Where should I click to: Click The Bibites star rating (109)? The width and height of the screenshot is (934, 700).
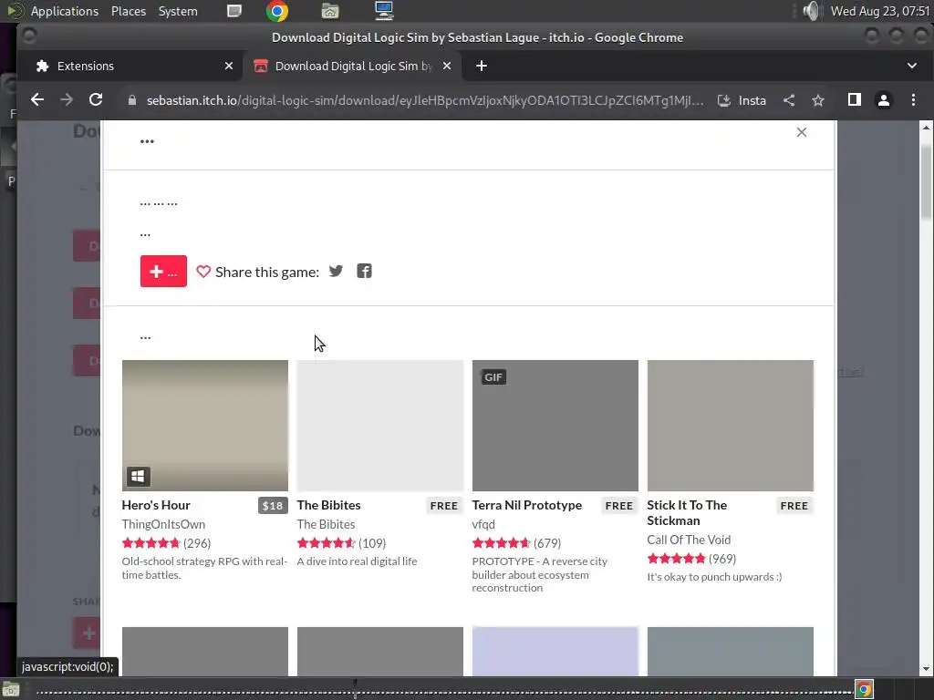pos(341,543)
